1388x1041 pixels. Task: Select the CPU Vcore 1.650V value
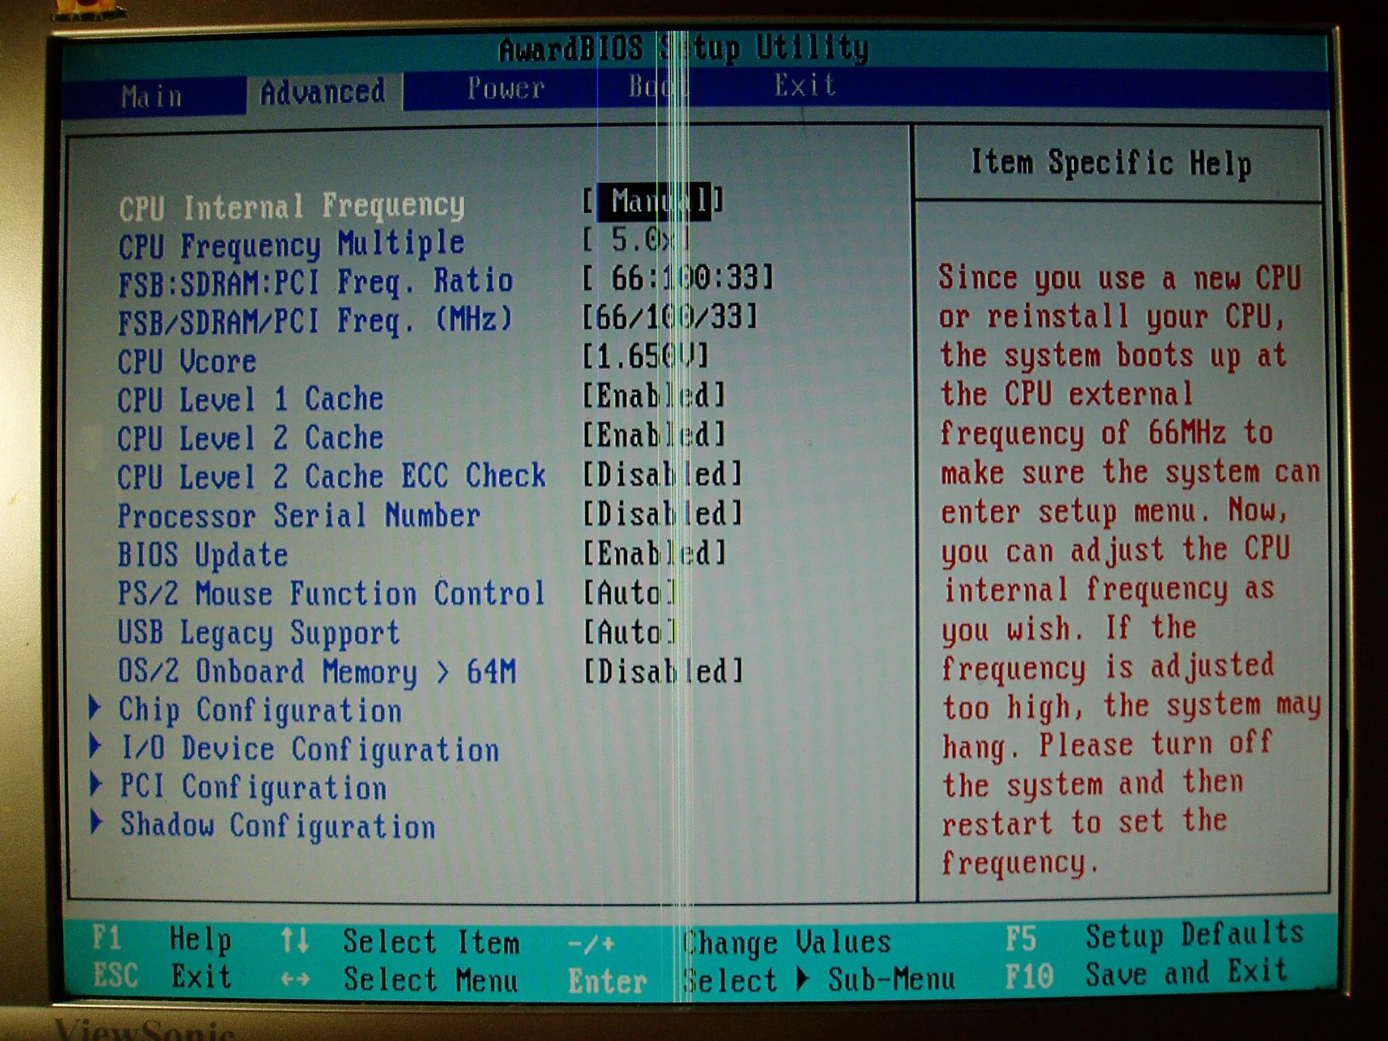(645, 356)
